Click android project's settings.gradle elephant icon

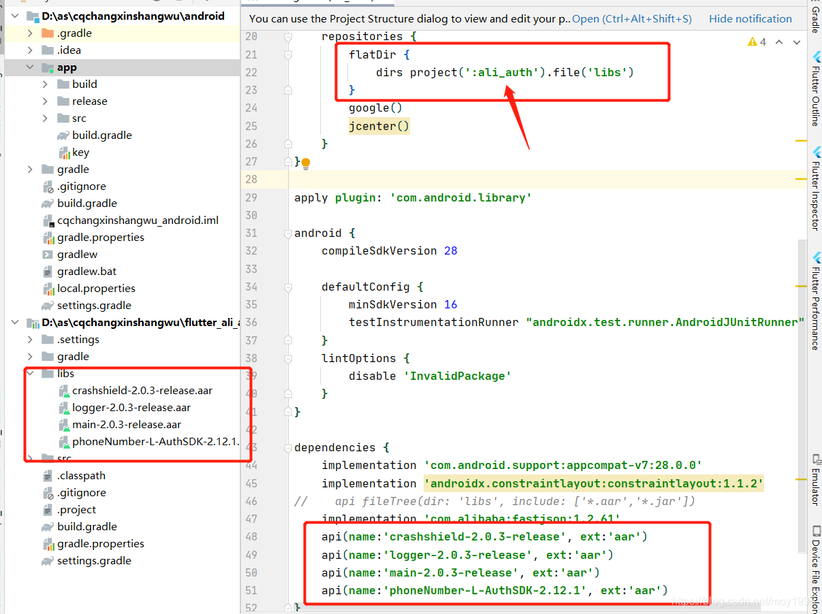tap(48, 306)
